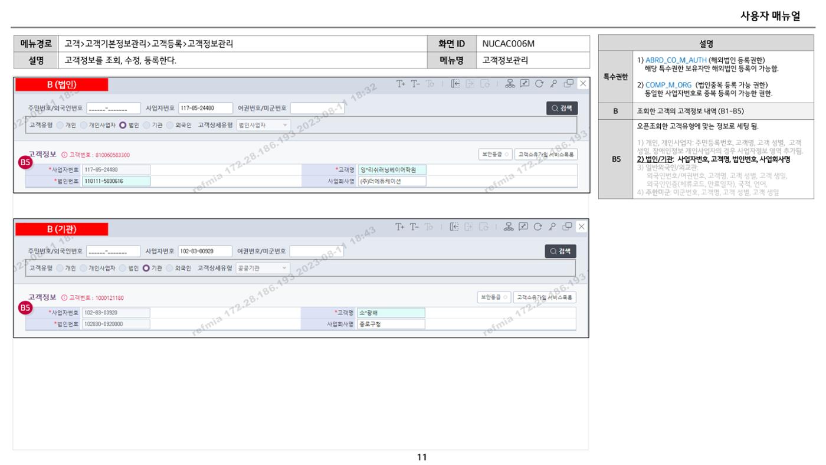Click info icon beside 고객번호 1000121180
The width and height of the screenshot is (826, 465).
tap(64, 298)
